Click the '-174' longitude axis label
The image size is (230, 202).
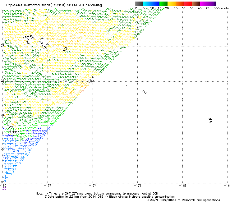tap(93, 186)
